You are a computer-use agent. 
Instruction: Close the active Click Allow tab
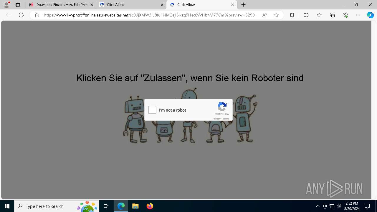232,5
